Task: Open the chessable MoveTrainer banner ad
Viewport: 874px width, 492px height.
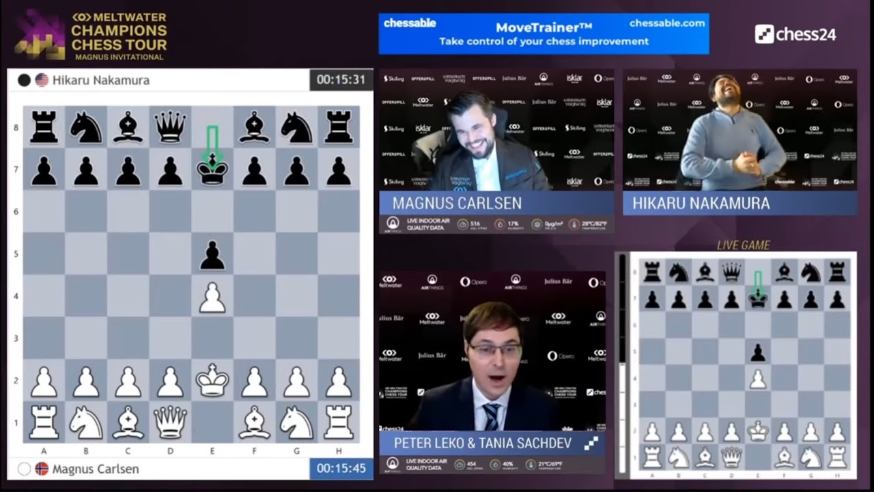Action: pyautogui.click(x=544, y=33)
